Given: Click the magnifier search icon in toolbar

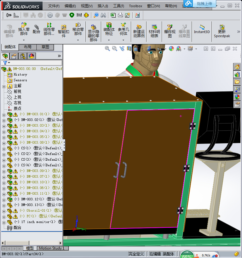Looking at the screenshot, I should pos(96,15).
